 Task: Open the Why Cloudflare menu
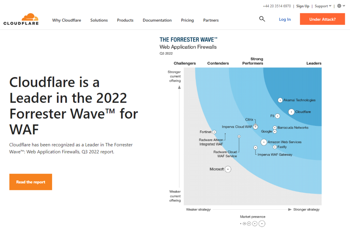point(66,20)
